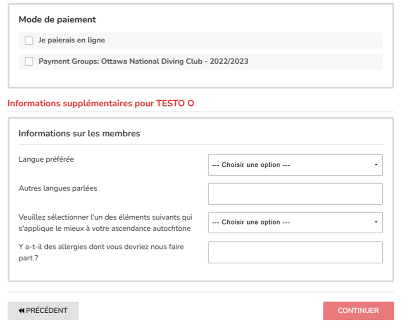Click the red CONTINUER button
The height and width of the screenshot is (330, 403).
coord(358,311)
